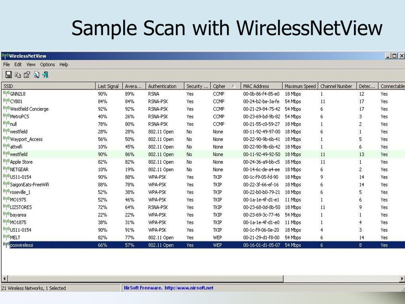405x304 pixels.
Task: Sort by the MAC Address column header
Action: 262,86
